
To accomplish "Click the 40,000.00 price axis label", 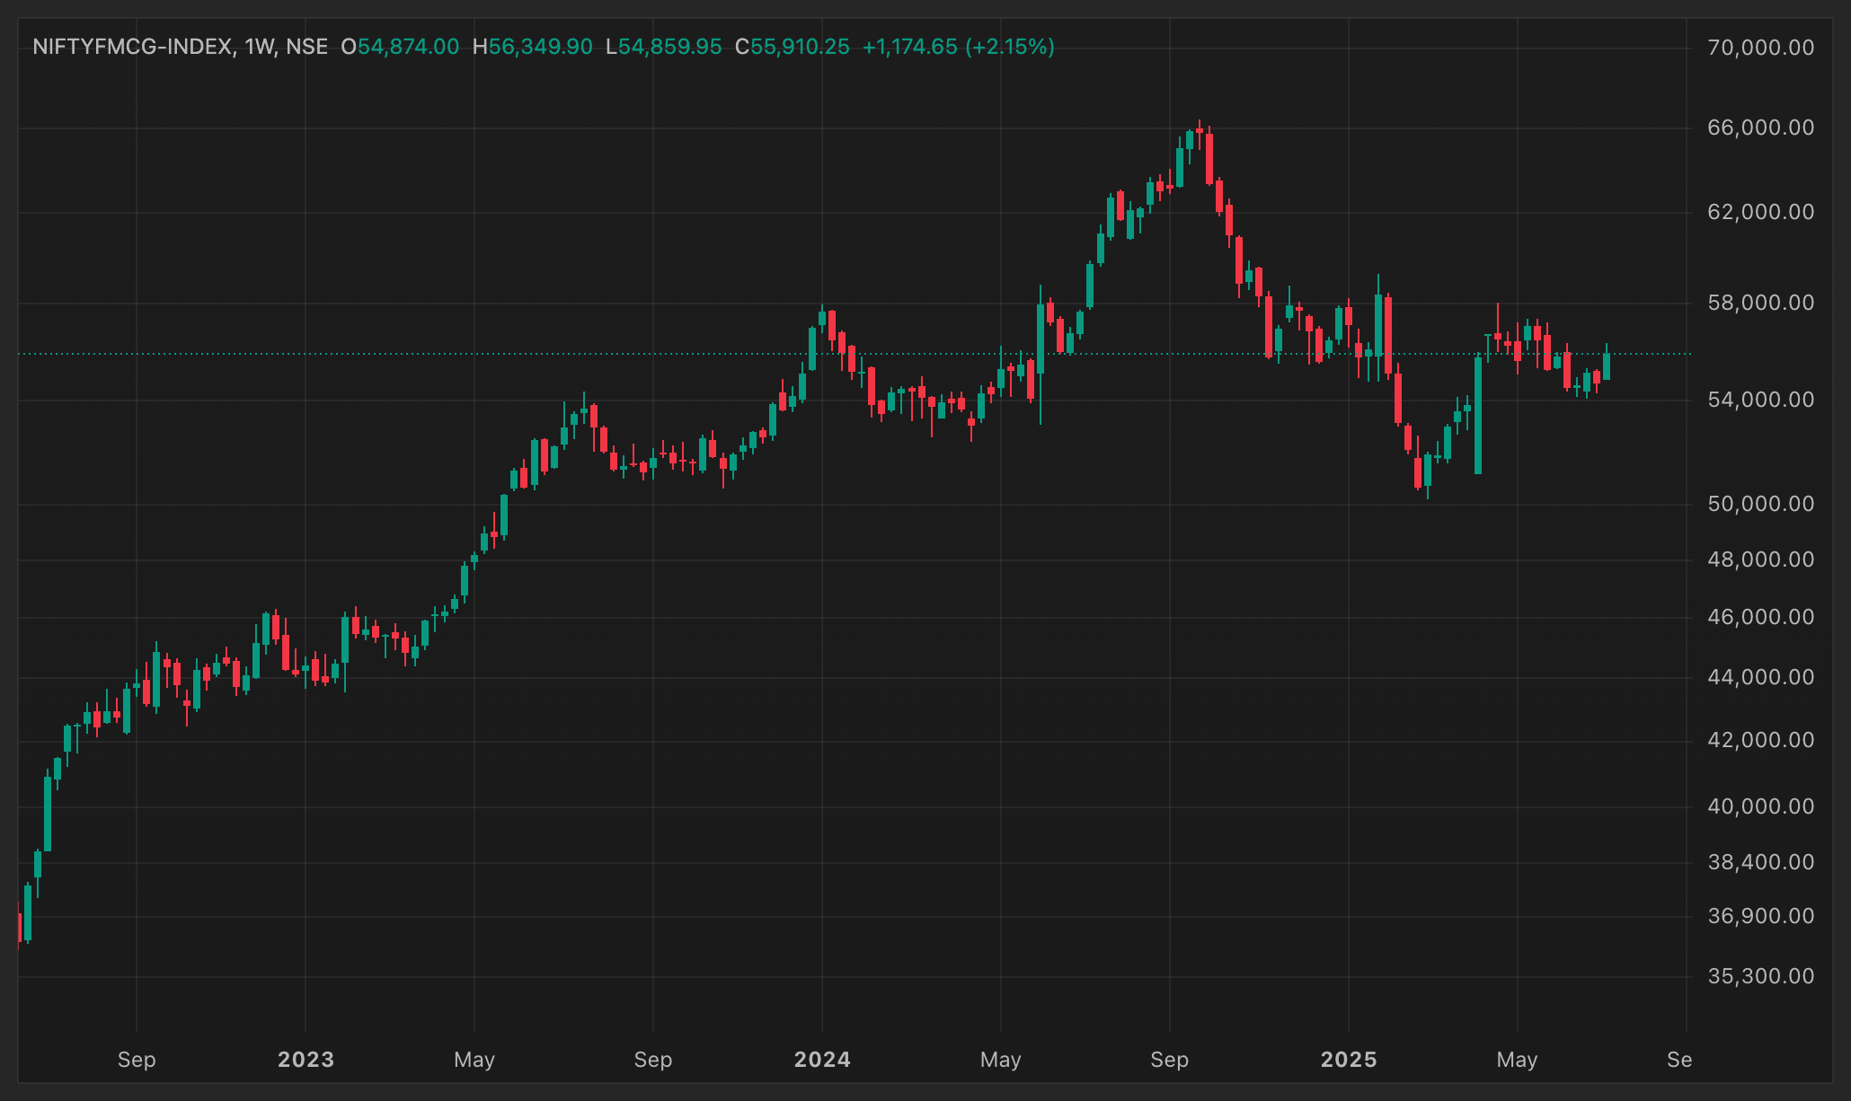I will pos(1761,806).
